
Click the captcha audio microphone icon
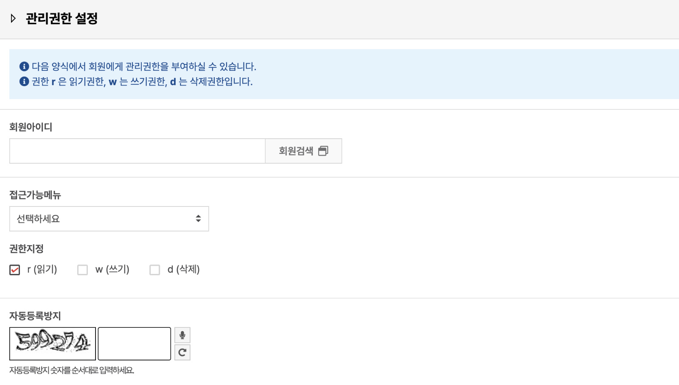[x=182, y=335]
